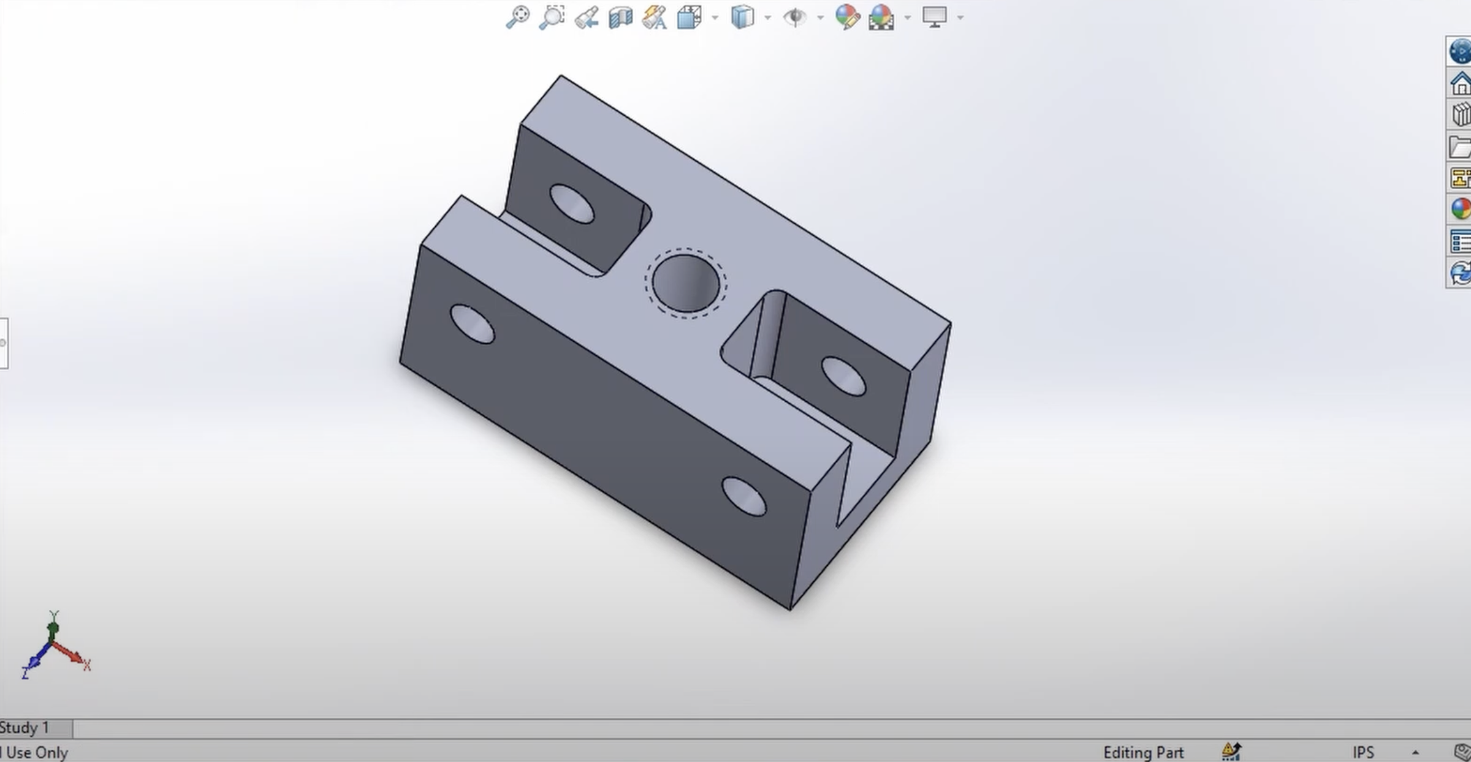Select the Dynamic Annotation Views icon
This screenshot has height=762, width=1471.
(x=654, y=18)
